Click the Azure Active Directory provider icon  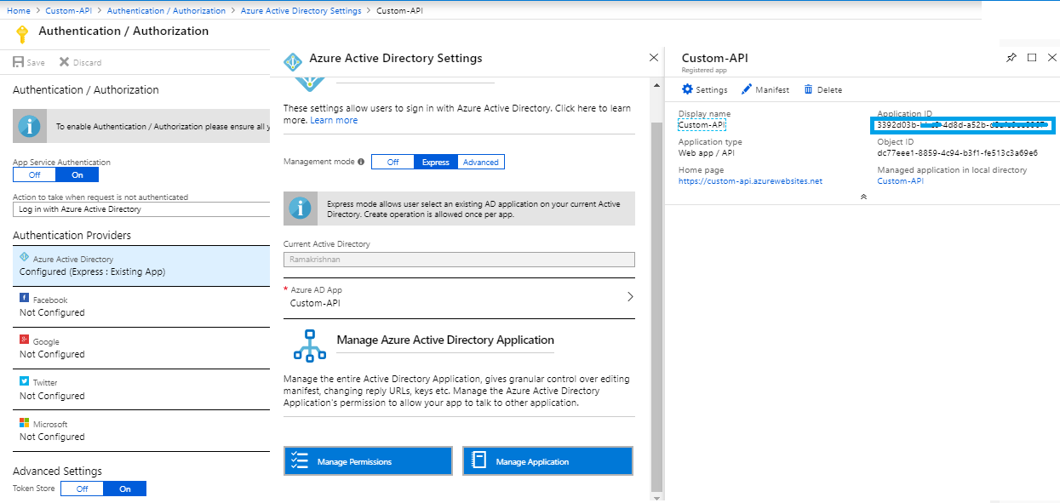click(x=24, y=258)
